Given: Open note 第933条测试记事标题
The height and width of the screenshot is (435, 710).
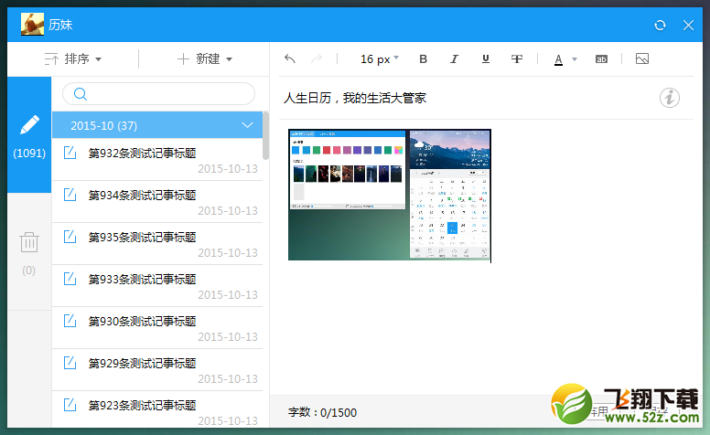Looking at the screenshot, I should click(157, 286).
